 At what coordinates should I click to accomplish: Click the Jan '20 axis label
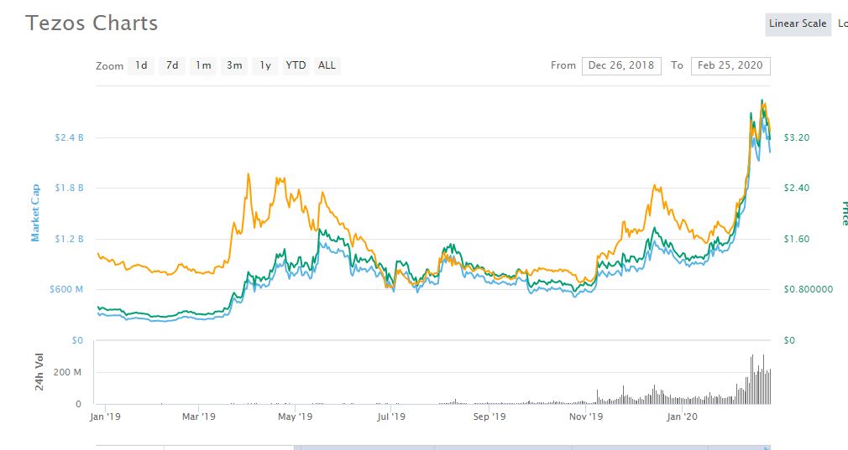coord(682,416)
